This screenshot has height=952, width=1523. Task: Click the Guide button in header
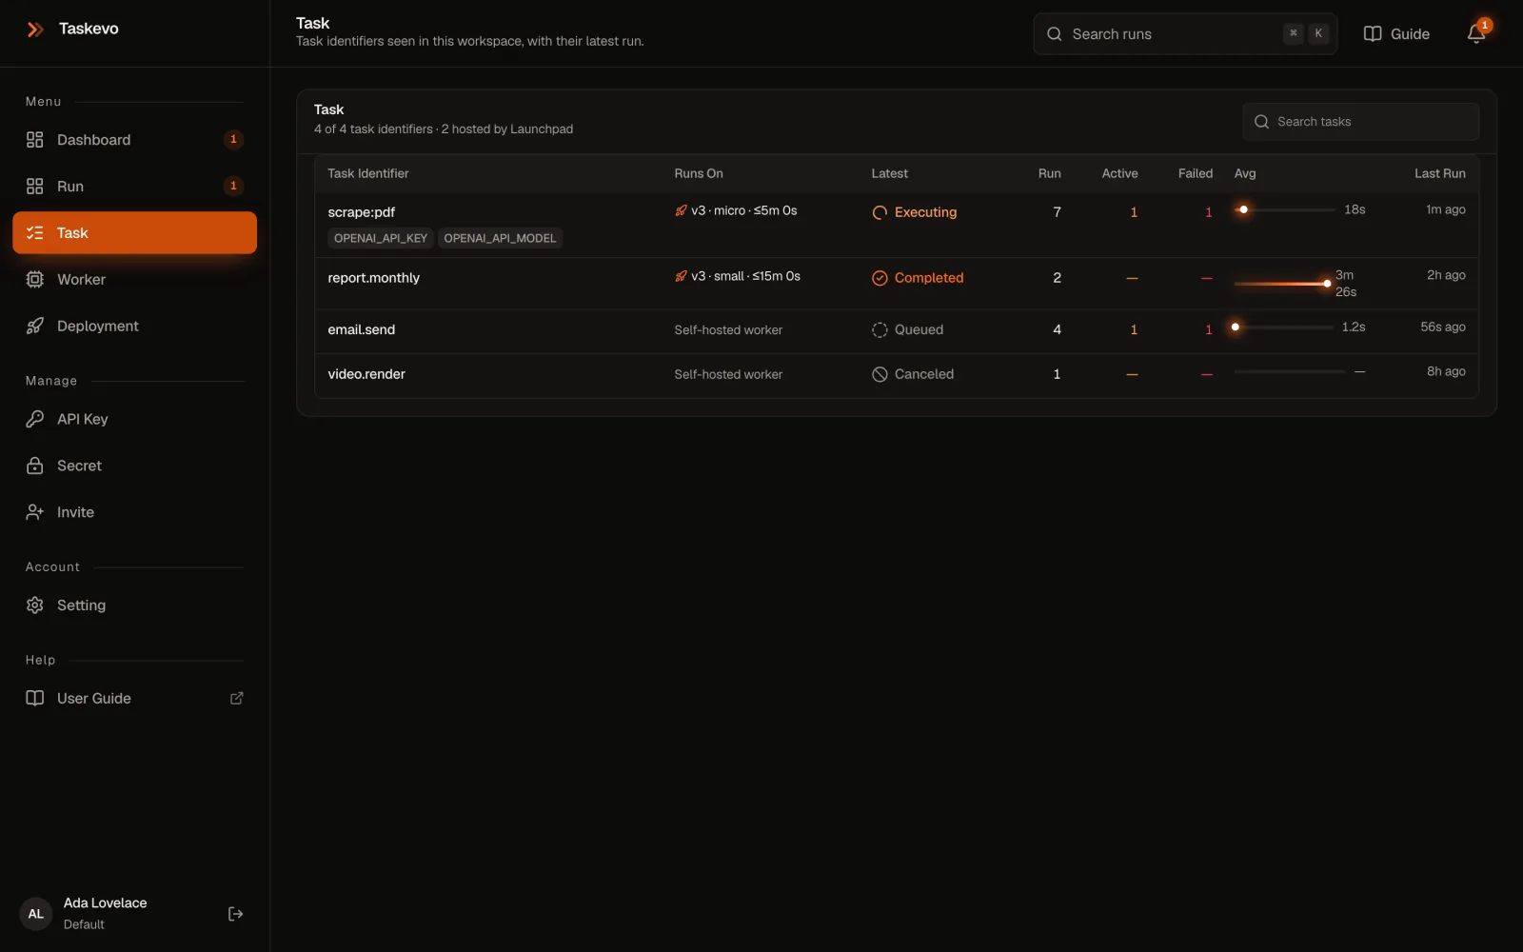point(1396,34)
